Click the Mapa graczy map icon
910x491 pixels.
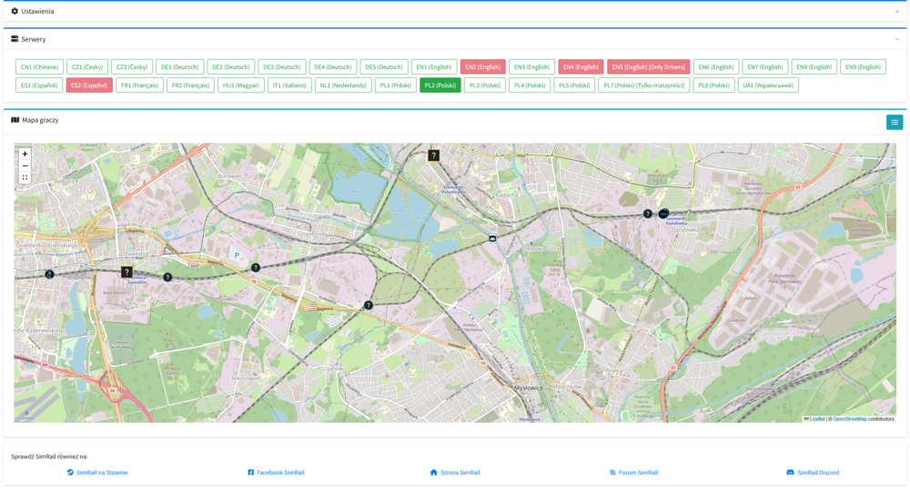pyautogui.click(x=15, y=120)
